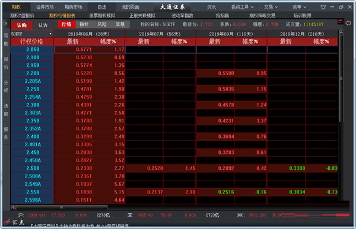Screen dimensions: 356x229
Task: Open the 菜单 dropdown
Action: pyautogui.click(x=299, y=7)
